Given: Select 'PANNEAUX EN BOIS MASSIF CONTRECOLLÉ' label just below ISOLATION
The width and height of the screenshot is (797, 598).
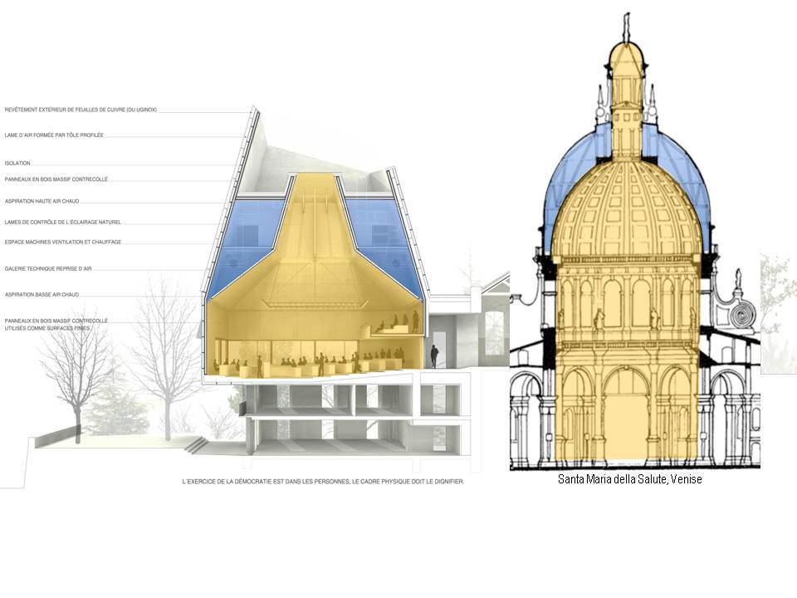Looking at the screenshot, I should pos(56,179).
